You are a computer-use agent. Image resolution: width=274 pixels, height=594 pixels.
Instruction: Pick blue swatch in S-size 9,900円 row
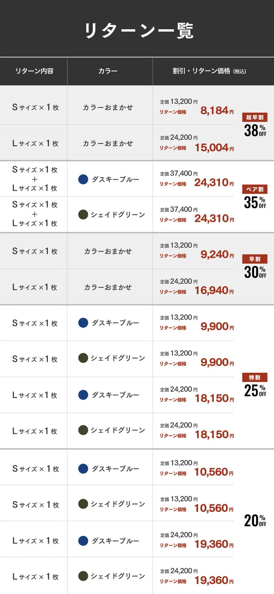pos(83,323)
